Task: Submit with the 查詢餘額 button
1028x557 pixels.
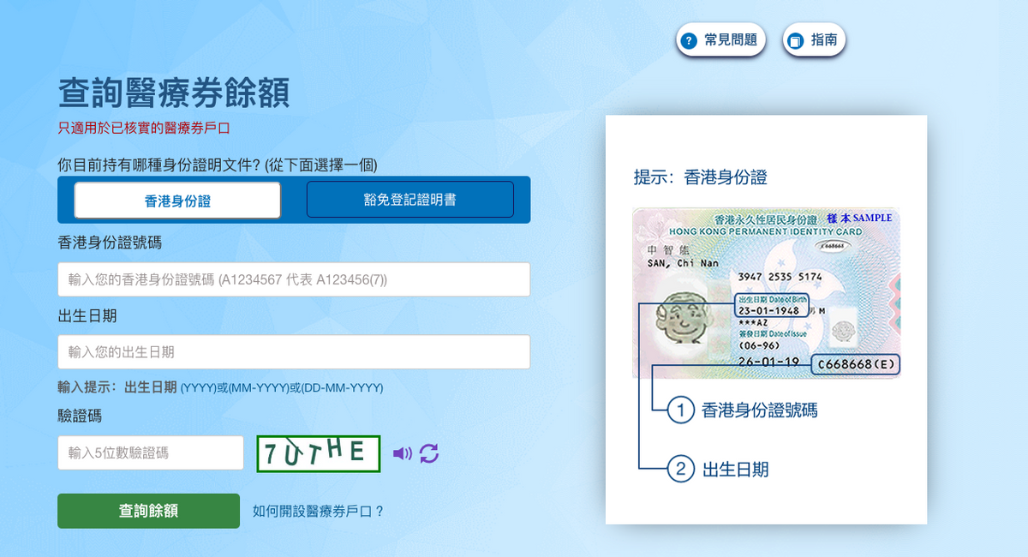Action: (148, 511)
